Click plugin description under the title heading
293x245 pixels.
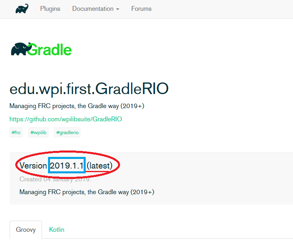tap(76, 106)
